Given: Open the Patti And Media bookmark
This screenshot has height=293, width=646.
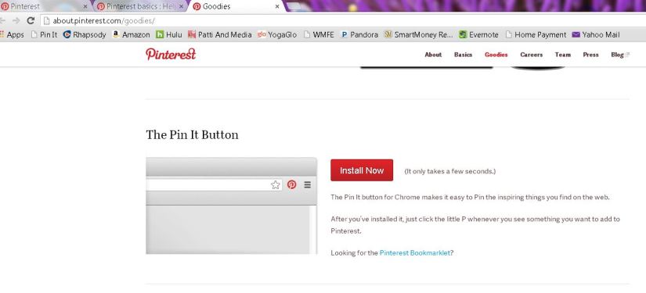Looking at the screenshot, I should (219, 35).
